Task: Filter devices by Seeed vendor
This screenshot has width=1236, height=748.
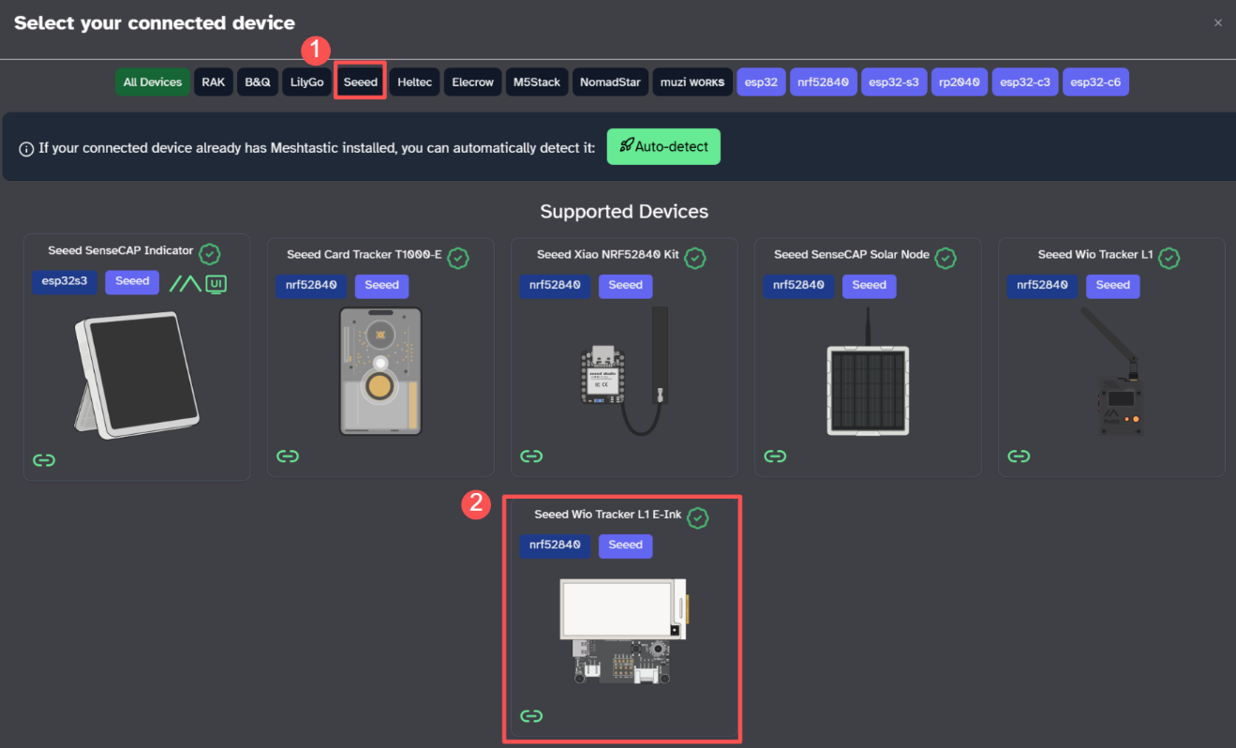Action: point(361,82)
